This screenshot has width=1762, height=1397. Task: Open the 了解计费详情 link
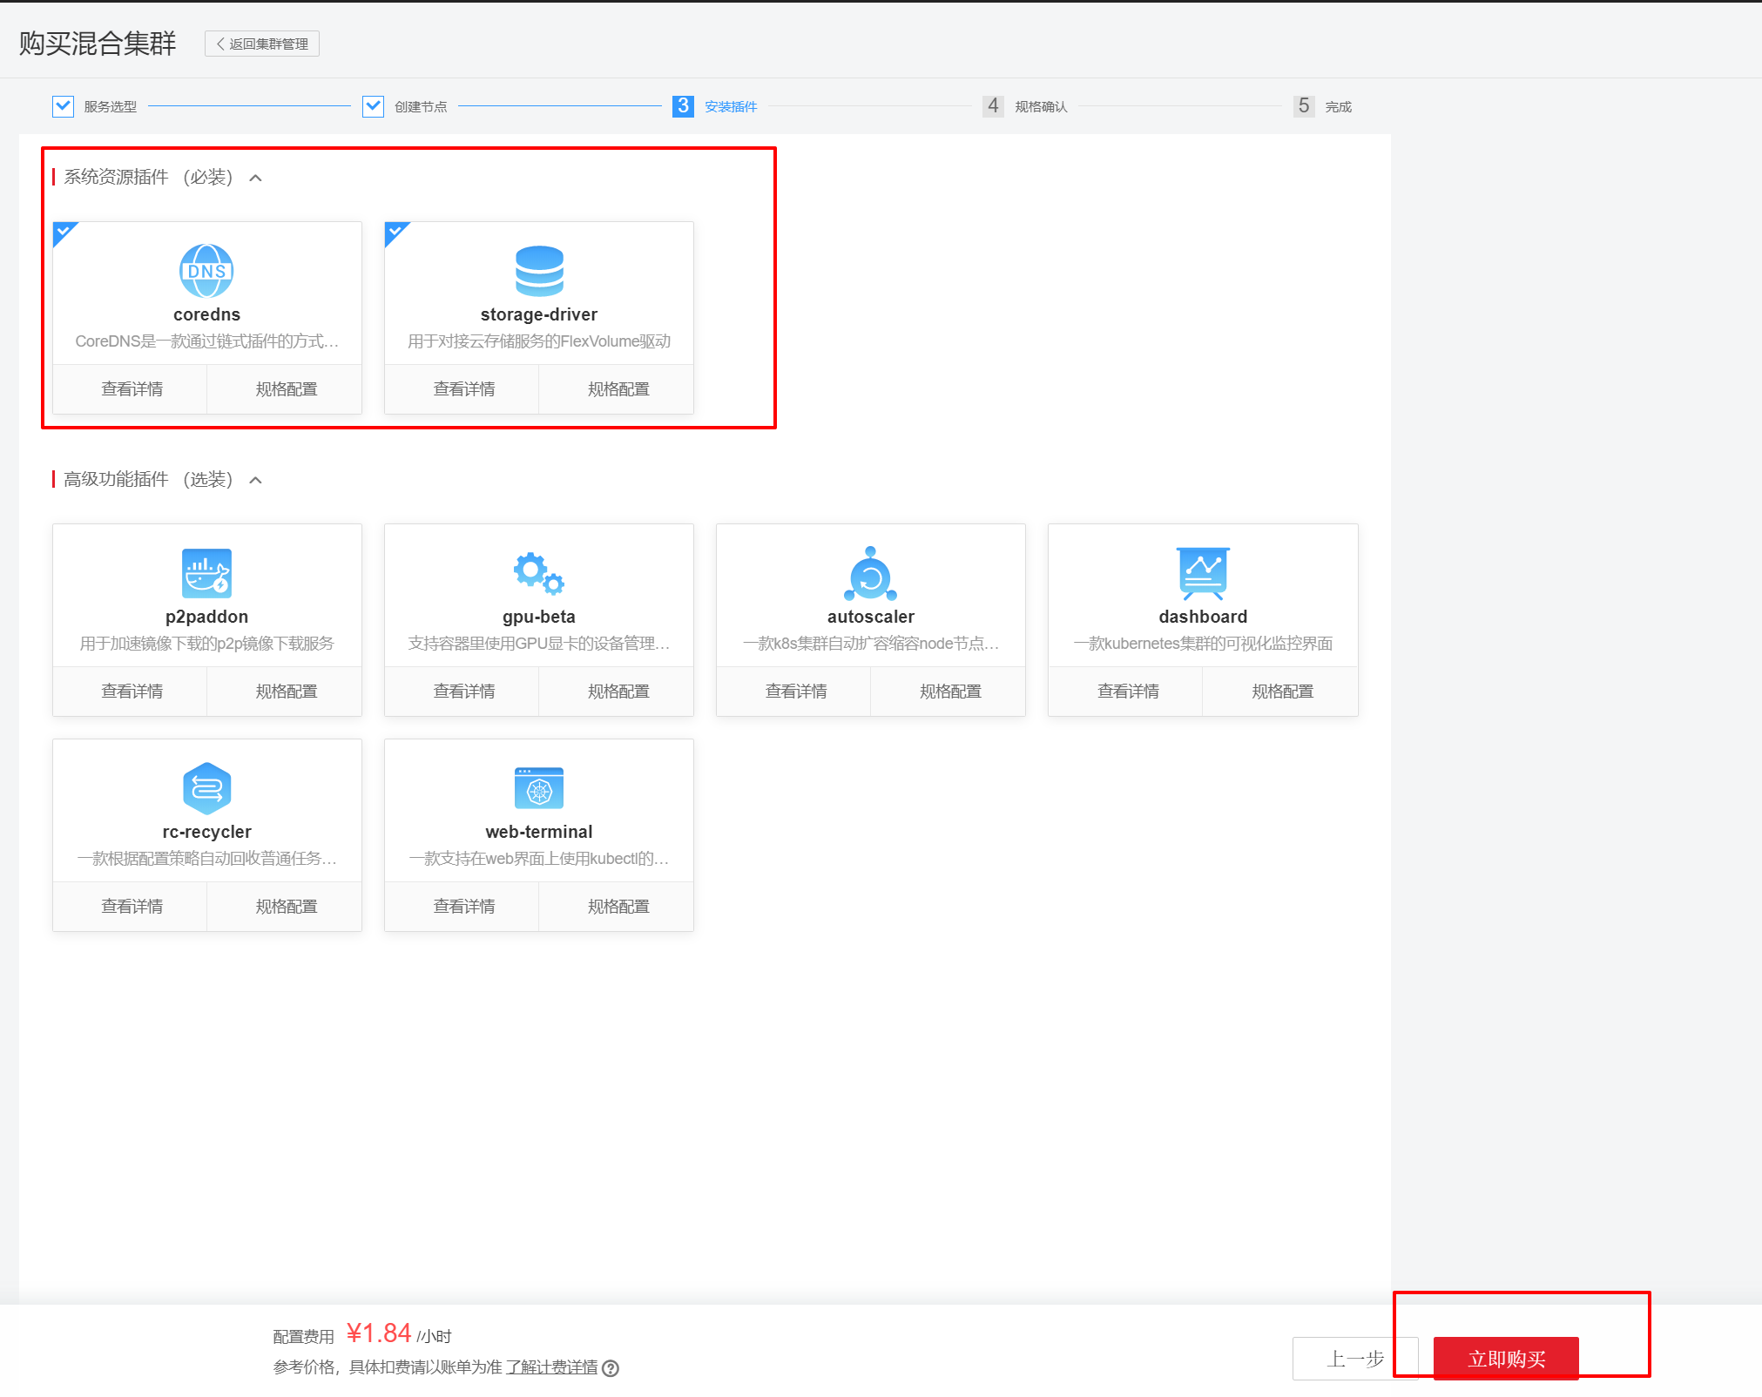click(x=551, y=1367)
